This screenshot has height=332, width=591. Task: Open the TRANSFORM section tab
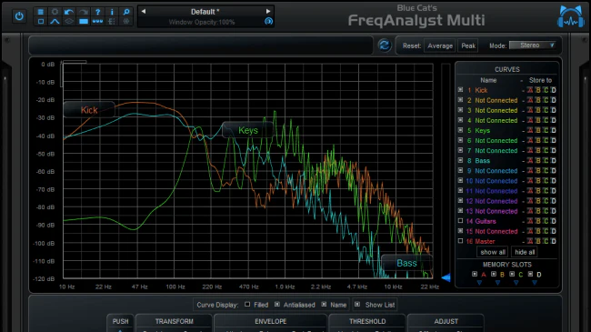tap(175, 321)
